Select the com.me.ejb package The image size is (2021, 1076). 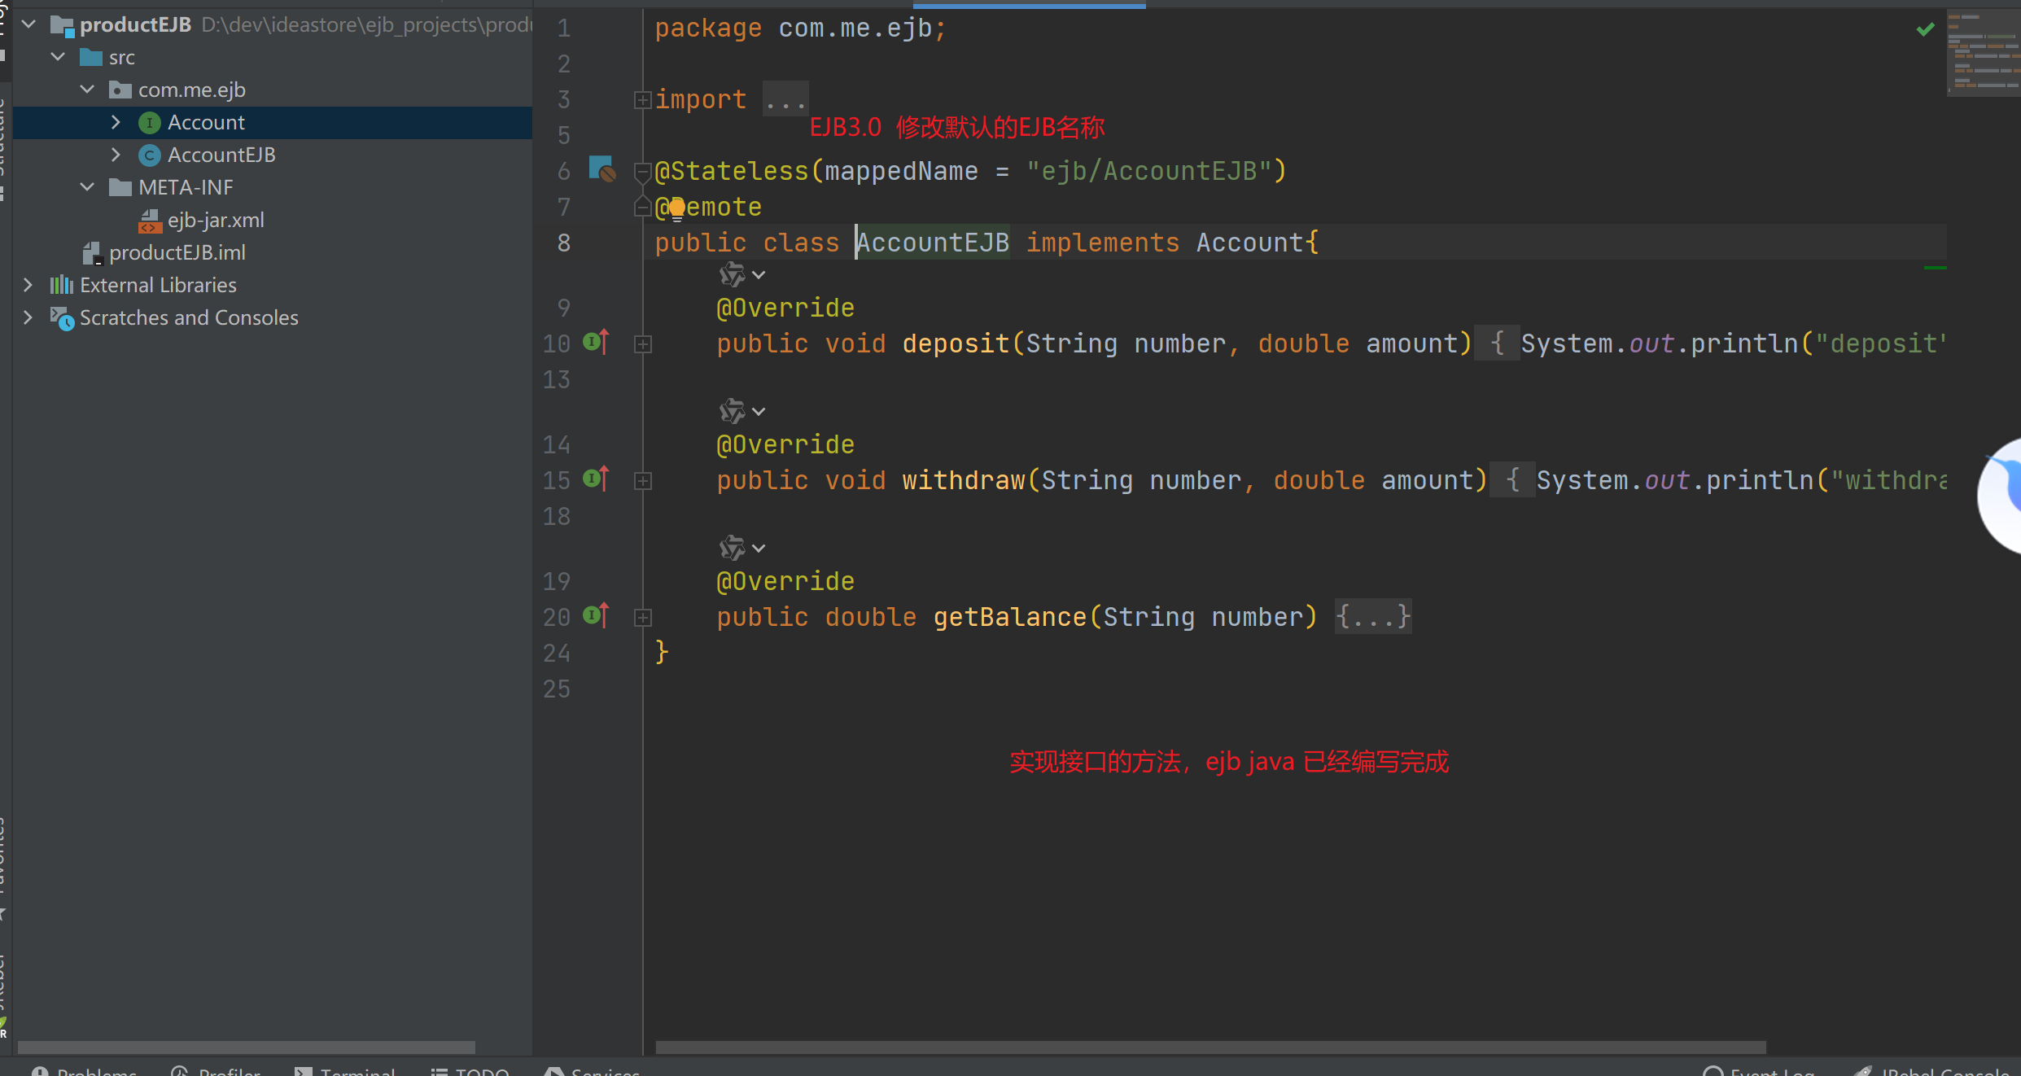tap(192, 90)
